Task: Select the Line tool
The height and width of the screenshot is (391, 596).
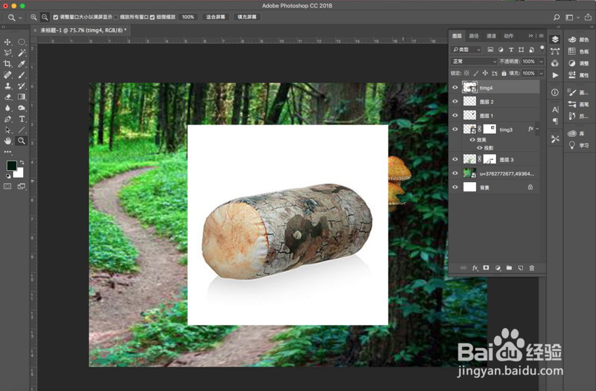Action: [21, 130]
